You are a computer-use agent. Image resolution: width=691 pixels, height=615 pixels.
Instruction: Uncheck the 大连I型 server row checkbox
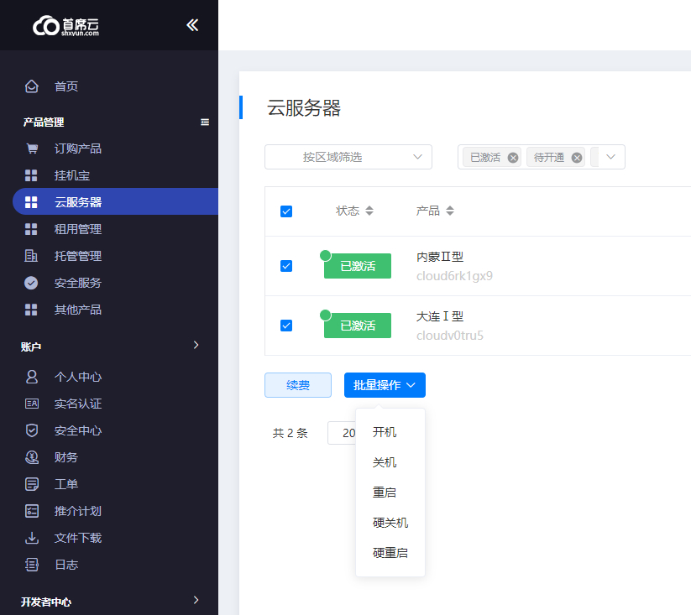[x=286, y=326]
